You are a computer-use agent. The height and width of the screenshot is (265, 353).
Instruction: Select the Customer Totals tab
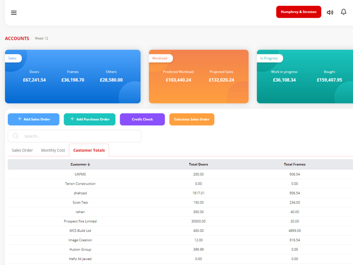click(89, 150)
